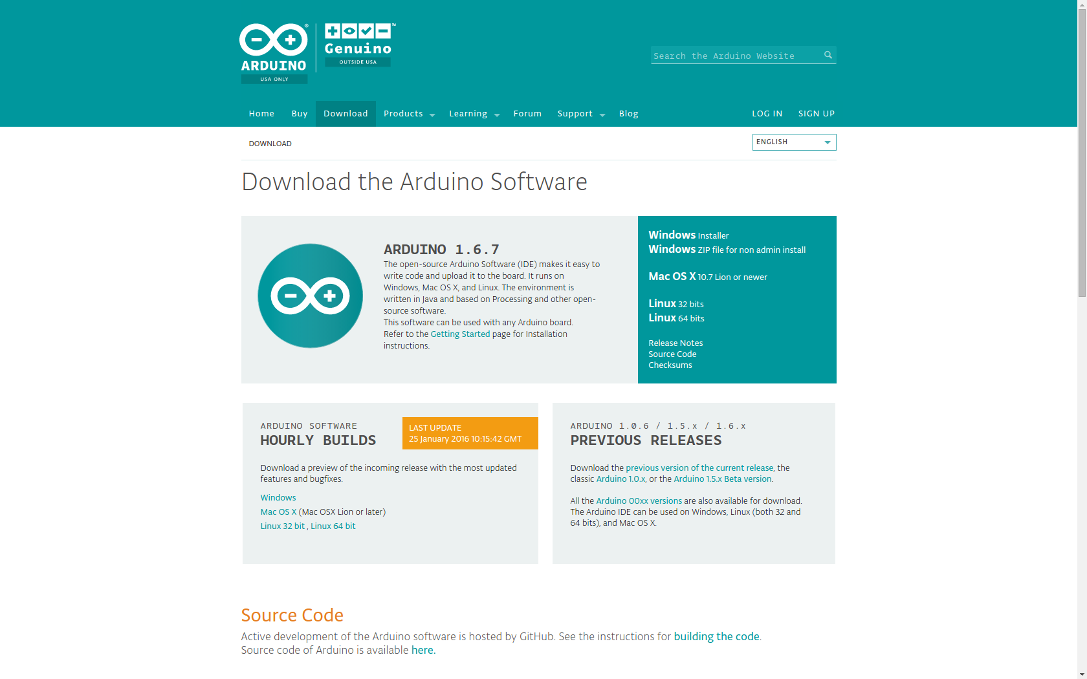
Task: Open the Arduino 1.5.x Beta version link
Action: click(721, 479)
